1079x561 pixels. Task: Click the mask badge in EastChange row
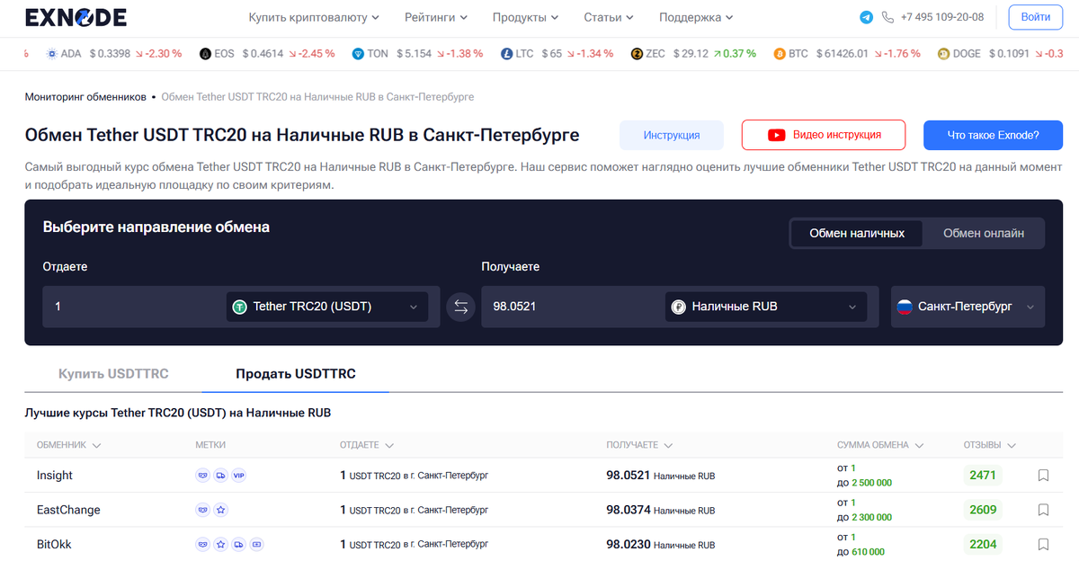[x=202, y=510]
